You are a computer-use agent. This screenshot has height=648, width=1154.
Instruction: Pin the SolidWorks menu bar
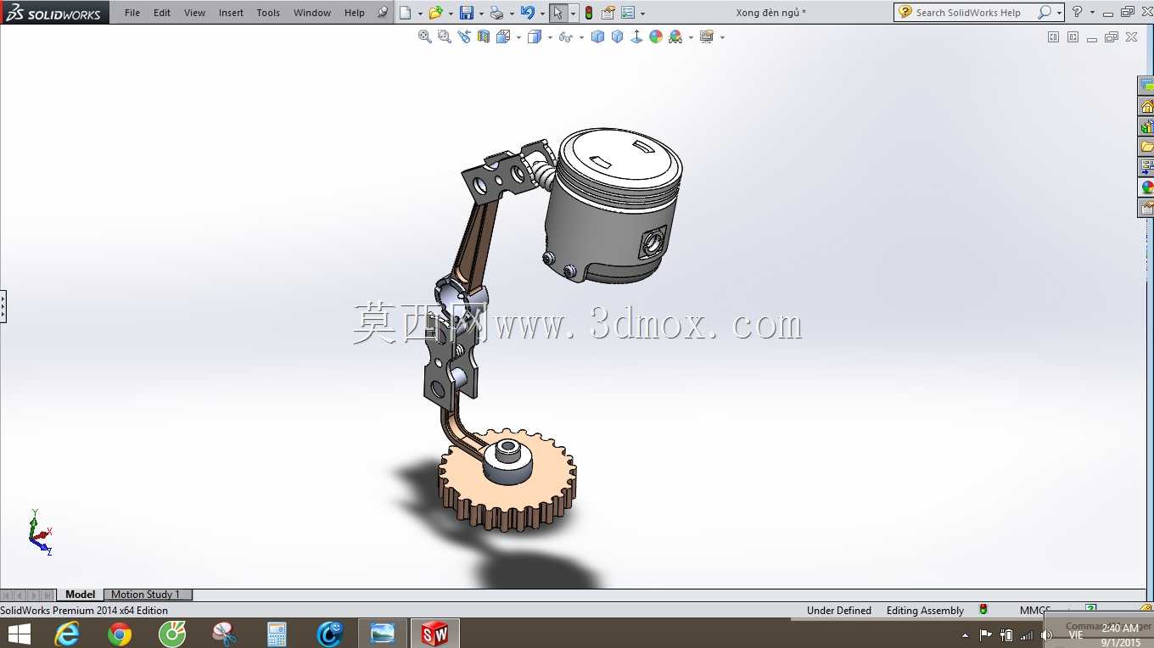click(383, 13)
